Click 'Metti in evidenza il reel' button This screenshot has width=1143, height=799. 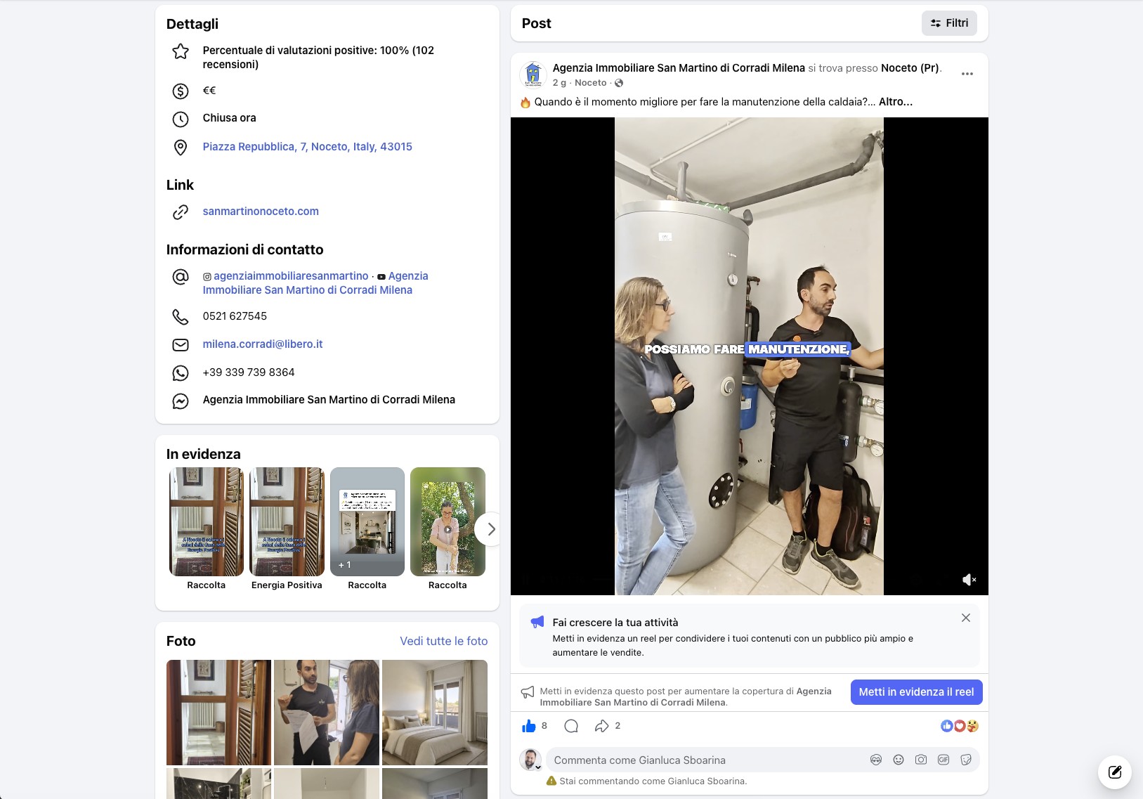pyautogui.click(x=916, y=692)
